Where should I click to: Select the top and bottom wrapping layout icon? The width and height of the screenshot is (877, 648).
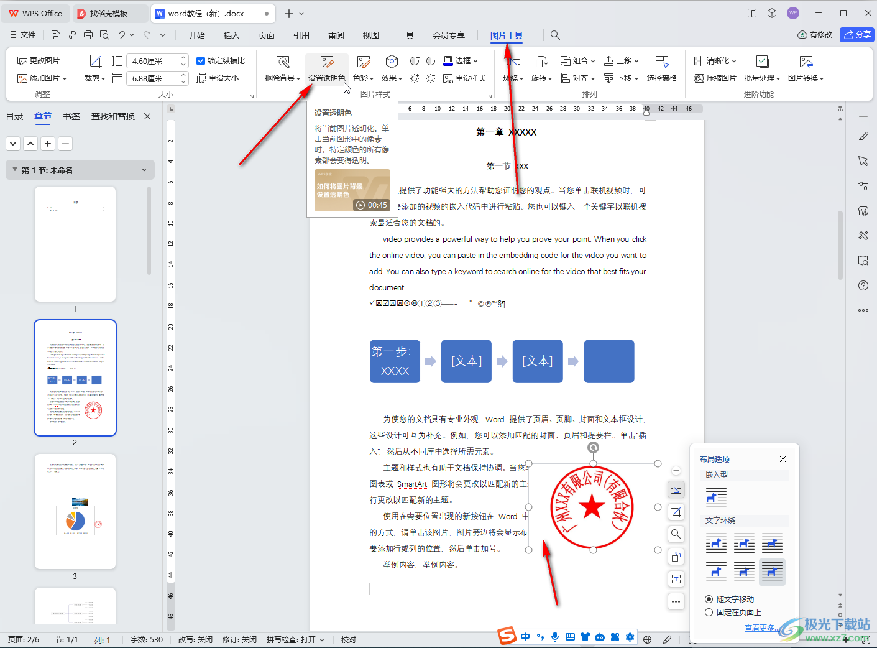(x=716, y=571)
